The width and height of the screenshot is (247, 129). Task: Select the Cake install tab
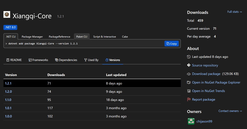tap(125, 37)
